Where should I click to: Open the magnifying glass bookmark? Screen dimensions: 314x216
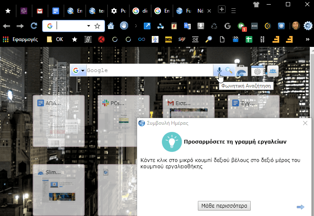tap(209, 39)
